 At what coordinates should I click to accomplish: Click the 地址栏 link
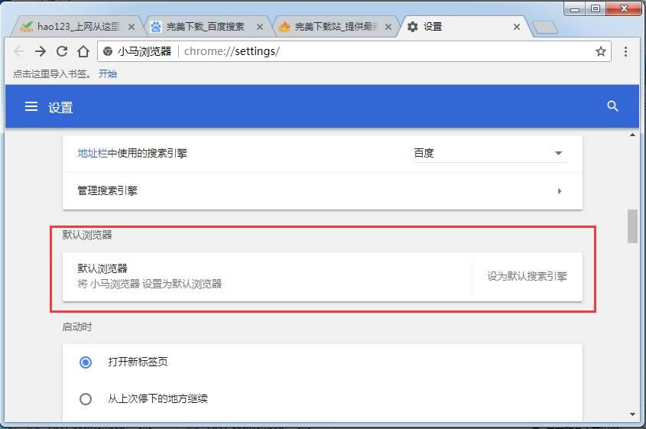click(93, 153)
